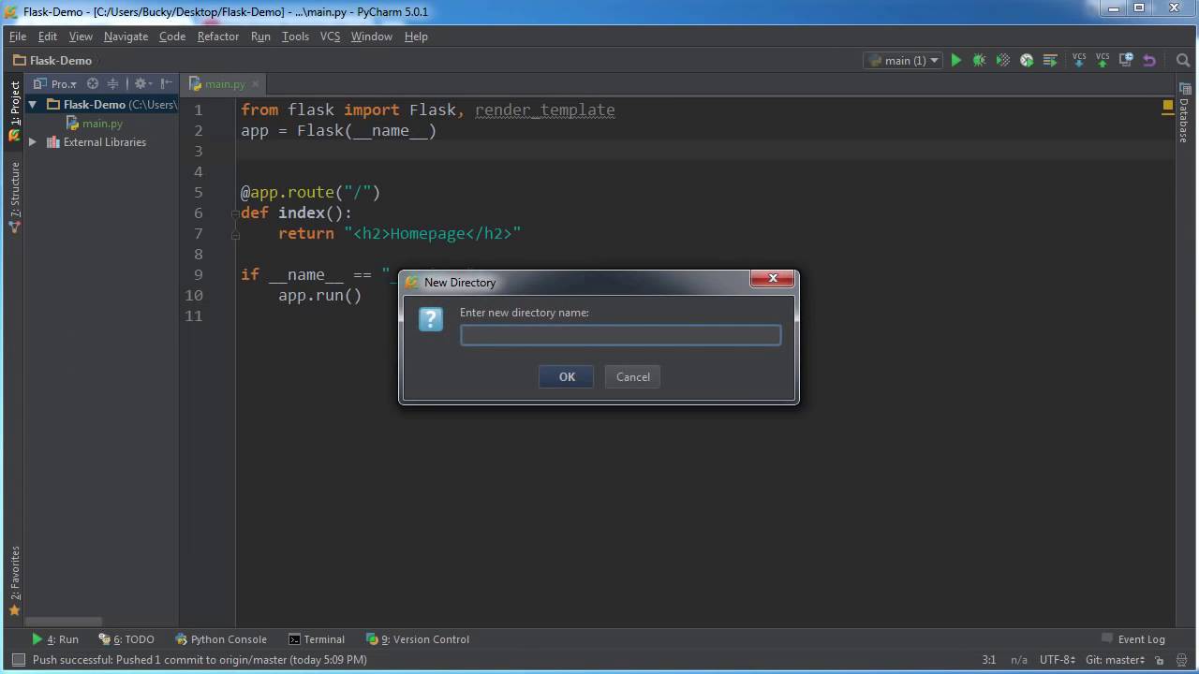Close the New Directory dialog

[x=774, y=279]
